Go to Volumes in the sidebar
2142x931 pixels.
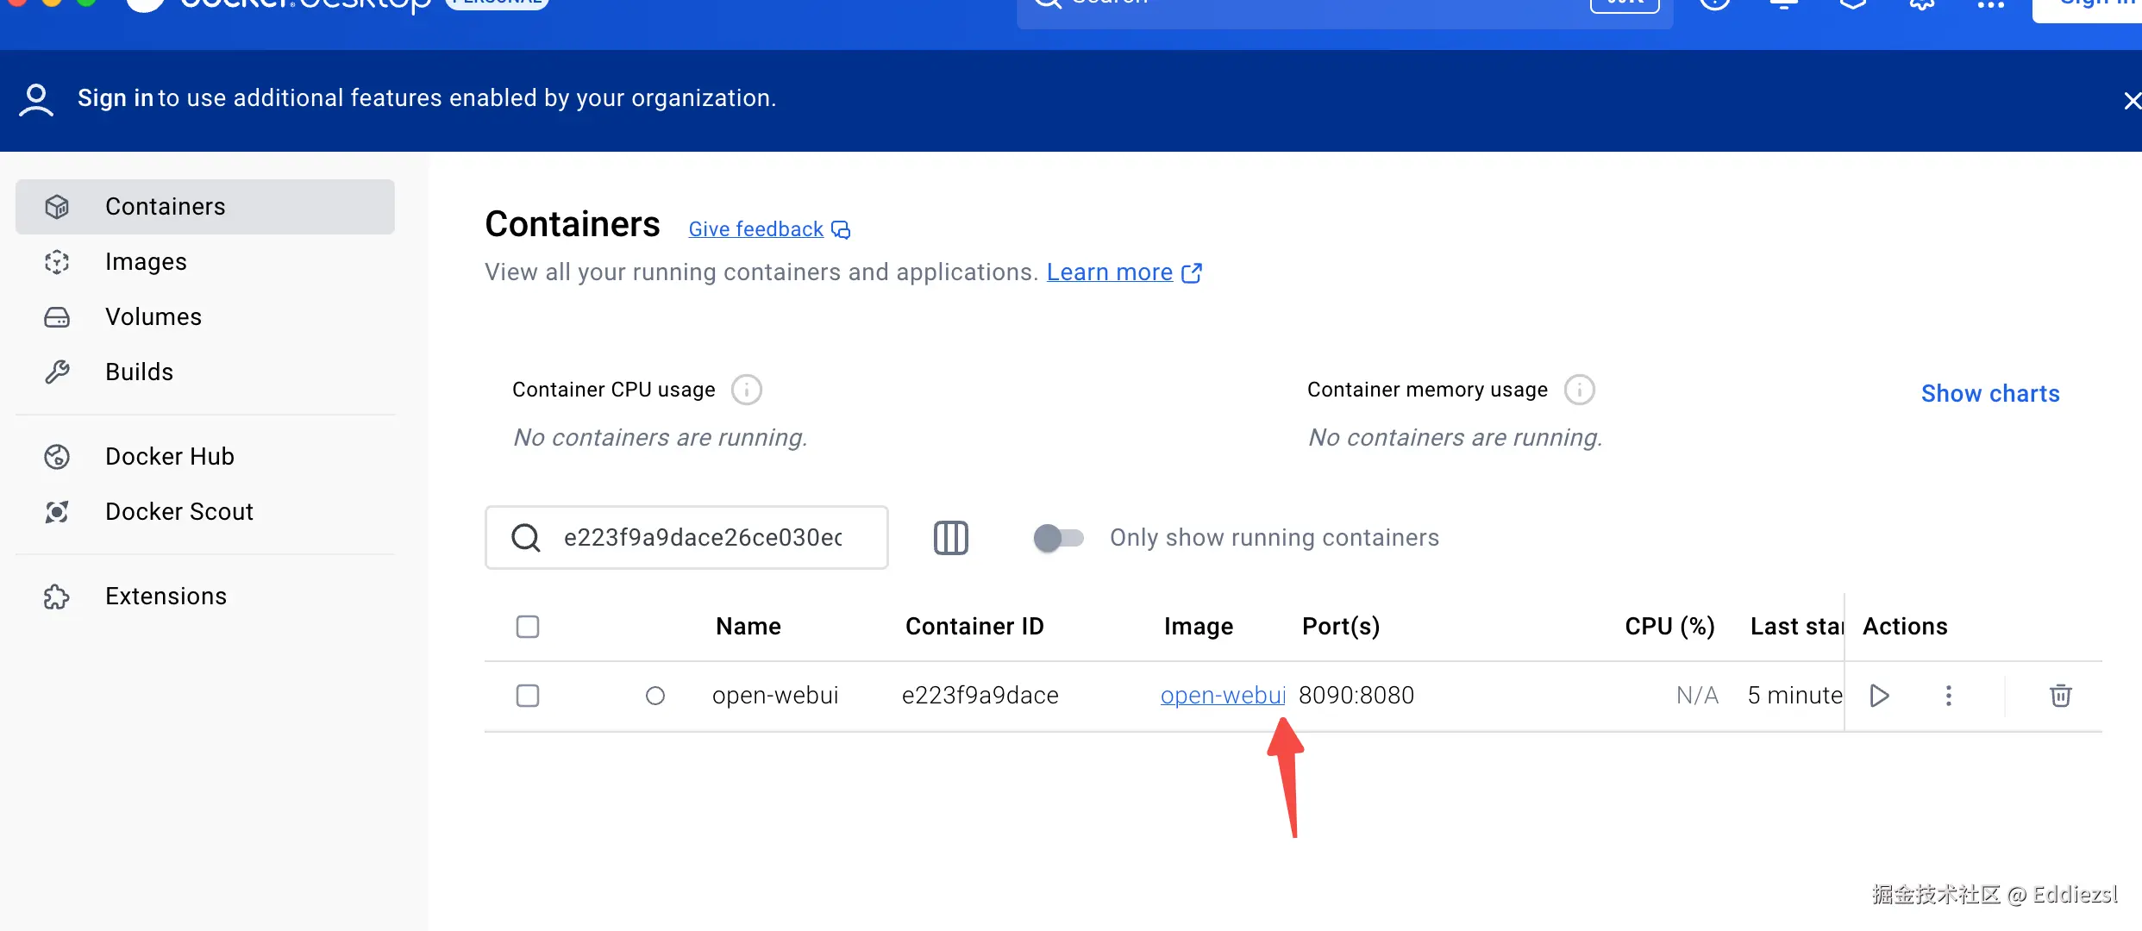pyautogui.click(x=153, y=317)
